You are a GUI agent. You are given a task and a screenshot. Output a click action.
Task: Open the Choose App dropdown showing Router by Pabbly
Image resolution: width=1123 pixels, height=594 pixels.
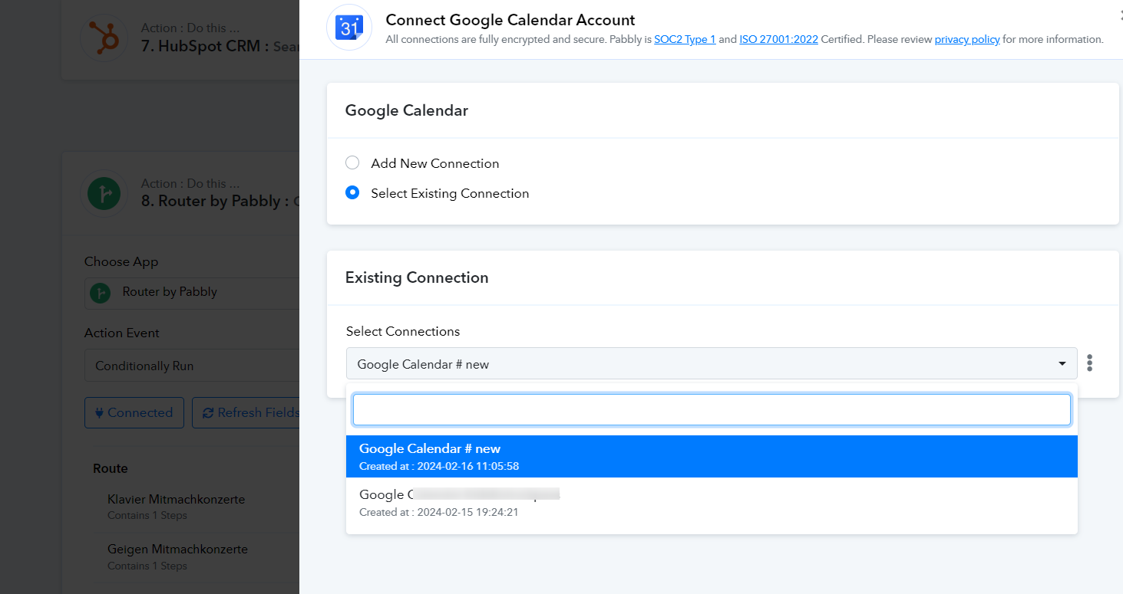(x=192, y=293)
